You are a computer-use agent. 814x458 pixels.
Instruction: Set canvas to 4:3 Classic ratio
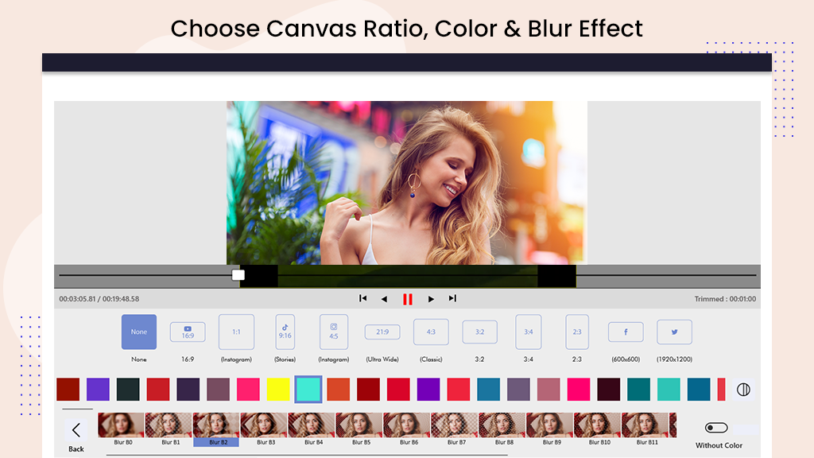click(x=431, y=332)
